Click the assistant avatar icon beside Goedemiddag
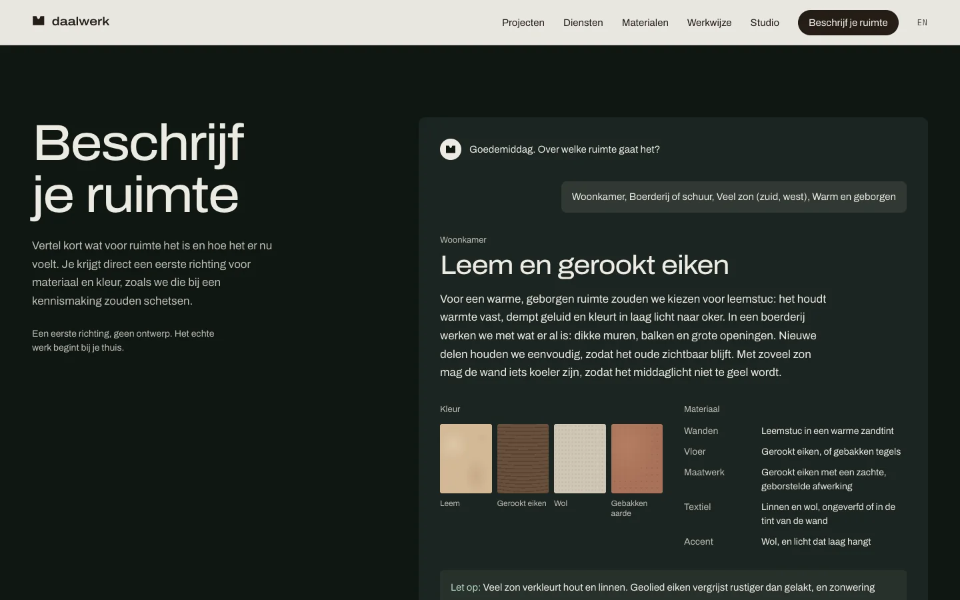The width and height of the screenshot is (960, 600). 451,149
